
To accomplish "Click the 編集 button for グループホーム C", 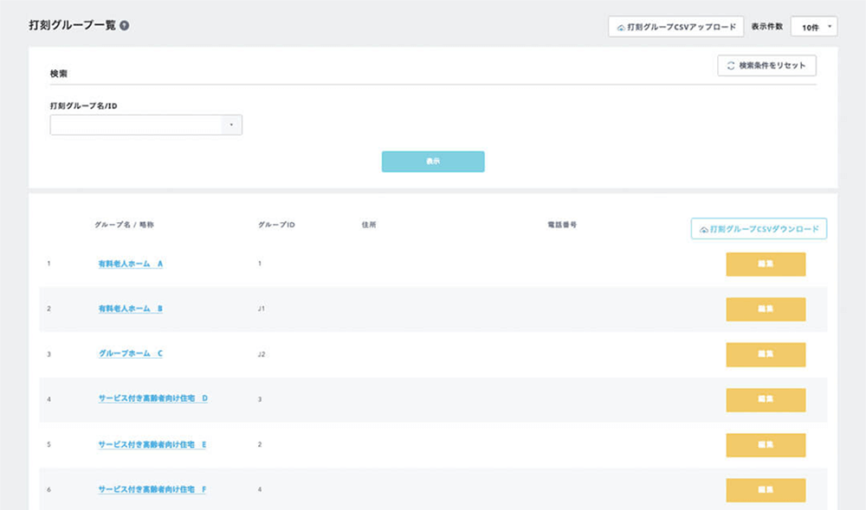I will (x=766, y=354).
